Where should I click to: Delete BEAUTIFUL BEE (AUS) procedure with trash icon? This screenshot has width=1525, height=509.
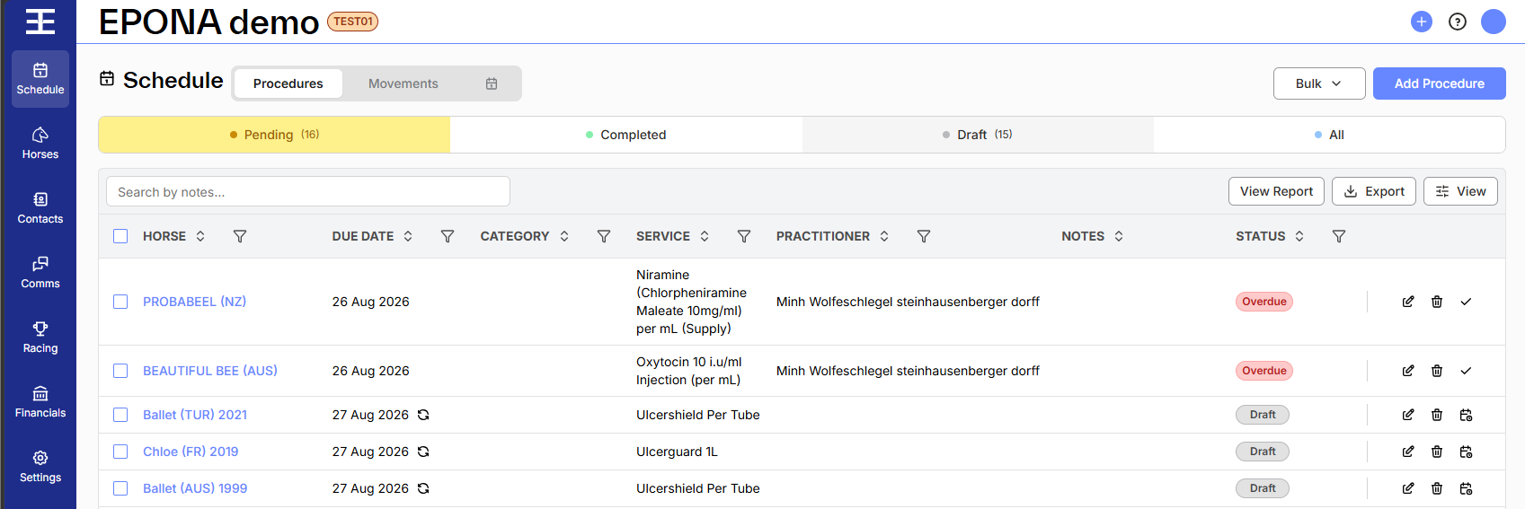1437,371
